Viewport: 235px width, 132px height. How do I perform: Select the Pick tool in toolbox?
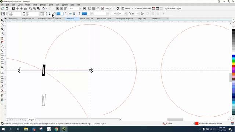pos(2,20)
